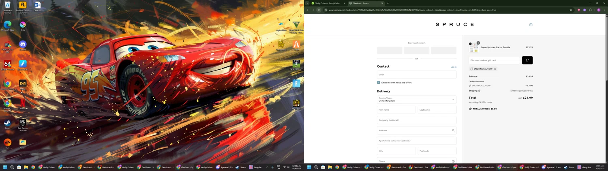
Task: View site information icon in address bar
Action: (325, 10)
